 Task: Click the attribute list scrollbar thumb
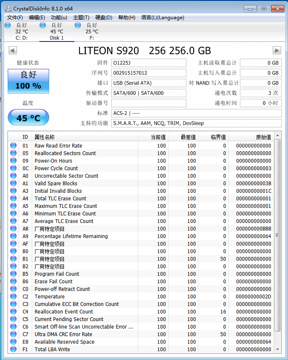coord(278,235)
